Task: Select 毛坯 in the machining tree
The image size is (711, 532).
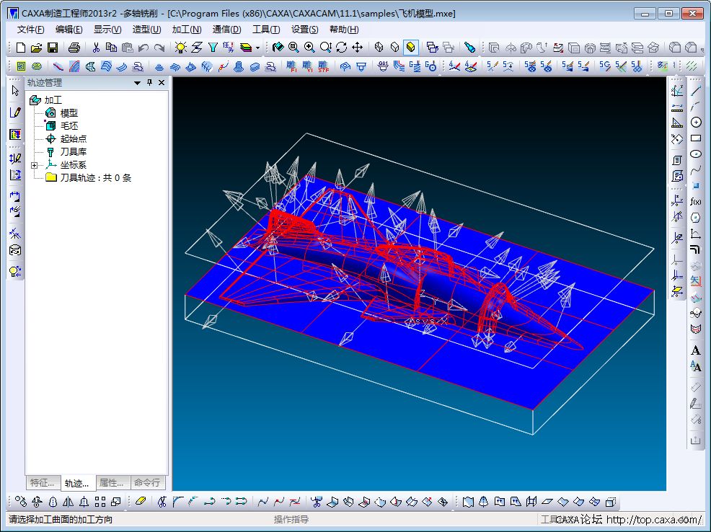Action: click(x=69, y=126)
